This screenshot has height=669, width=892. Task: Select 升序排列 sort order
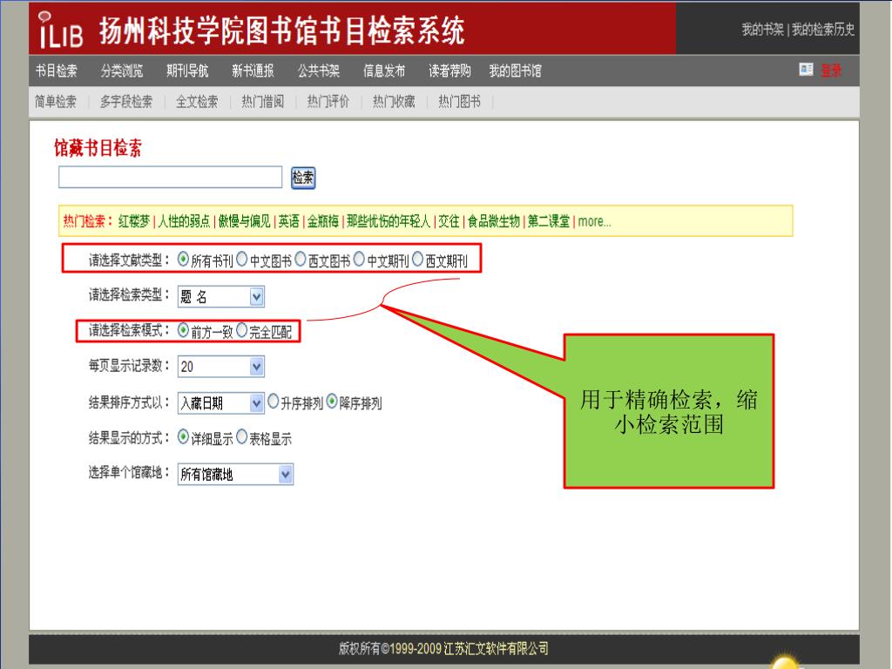point(273,401)
